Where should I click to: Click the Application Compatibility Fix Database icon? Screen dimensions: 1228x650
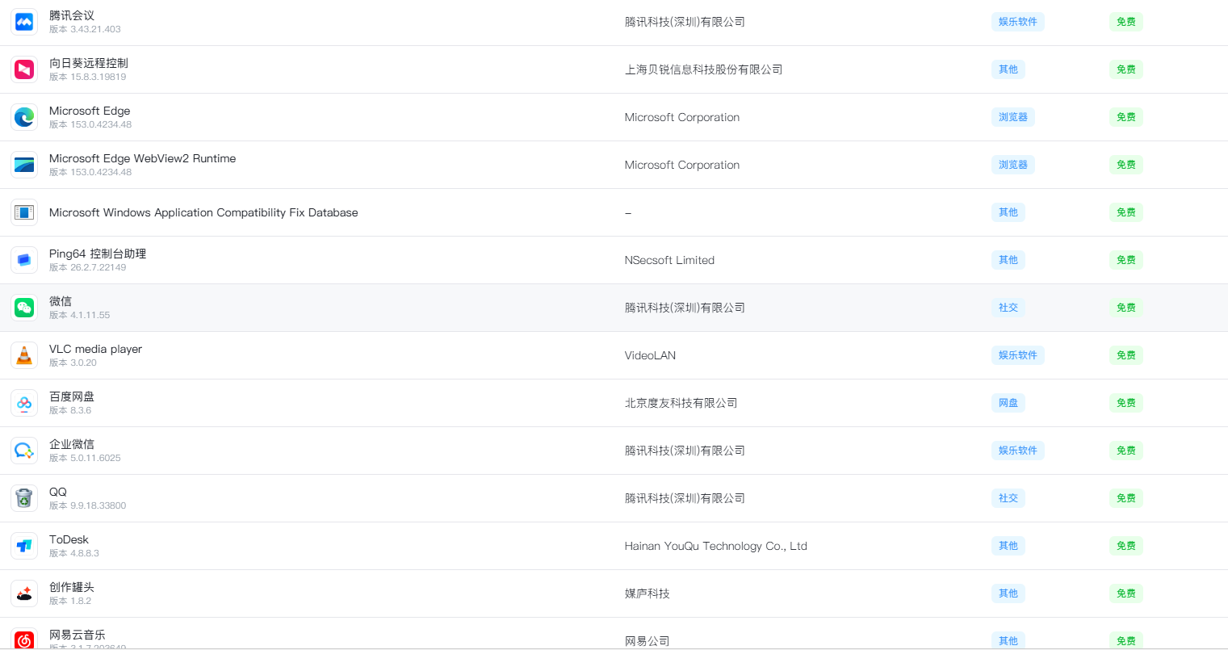(x=24, y=212)
